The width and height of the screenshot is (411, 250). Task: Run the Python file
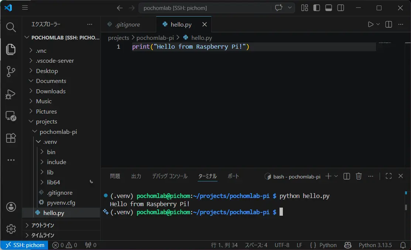coord(370,24)
